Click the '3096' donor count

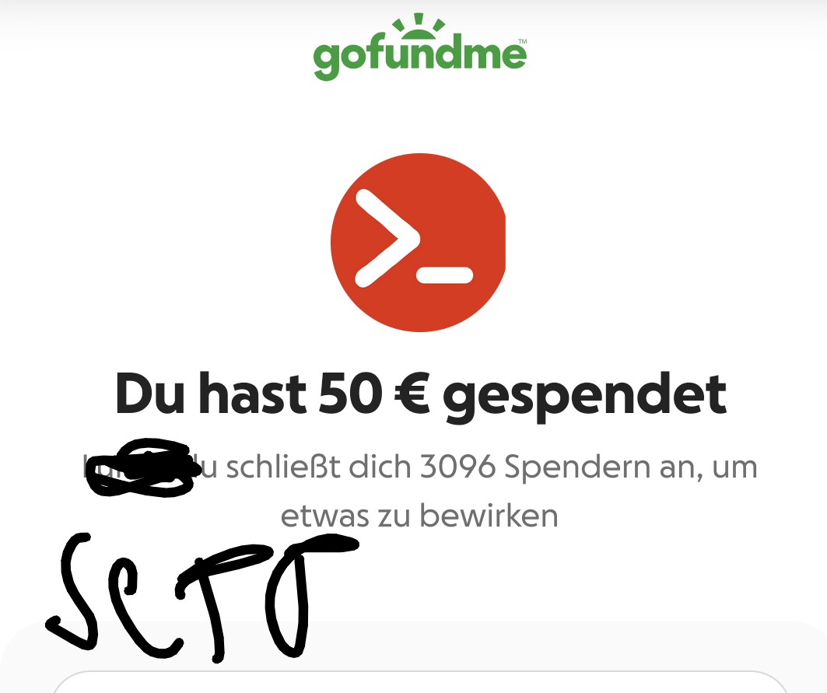coord(457,467)
